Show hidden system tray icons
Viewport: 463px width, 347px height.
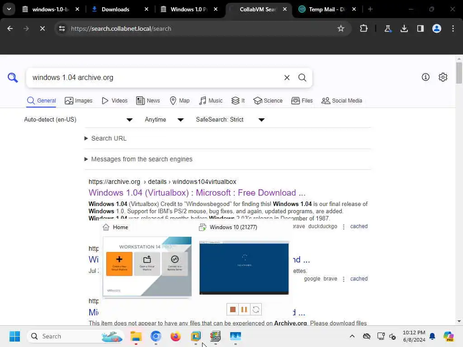point(352,336)
